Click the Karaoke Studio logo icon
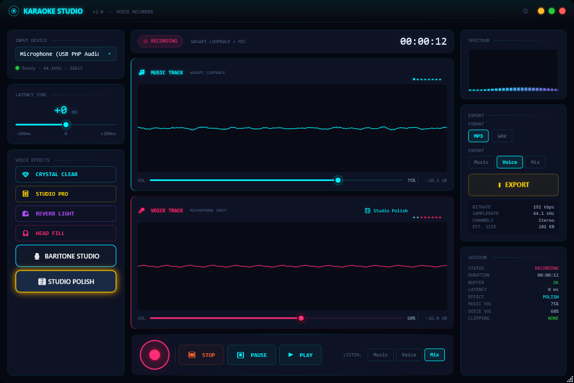 [x=13, y=11]
